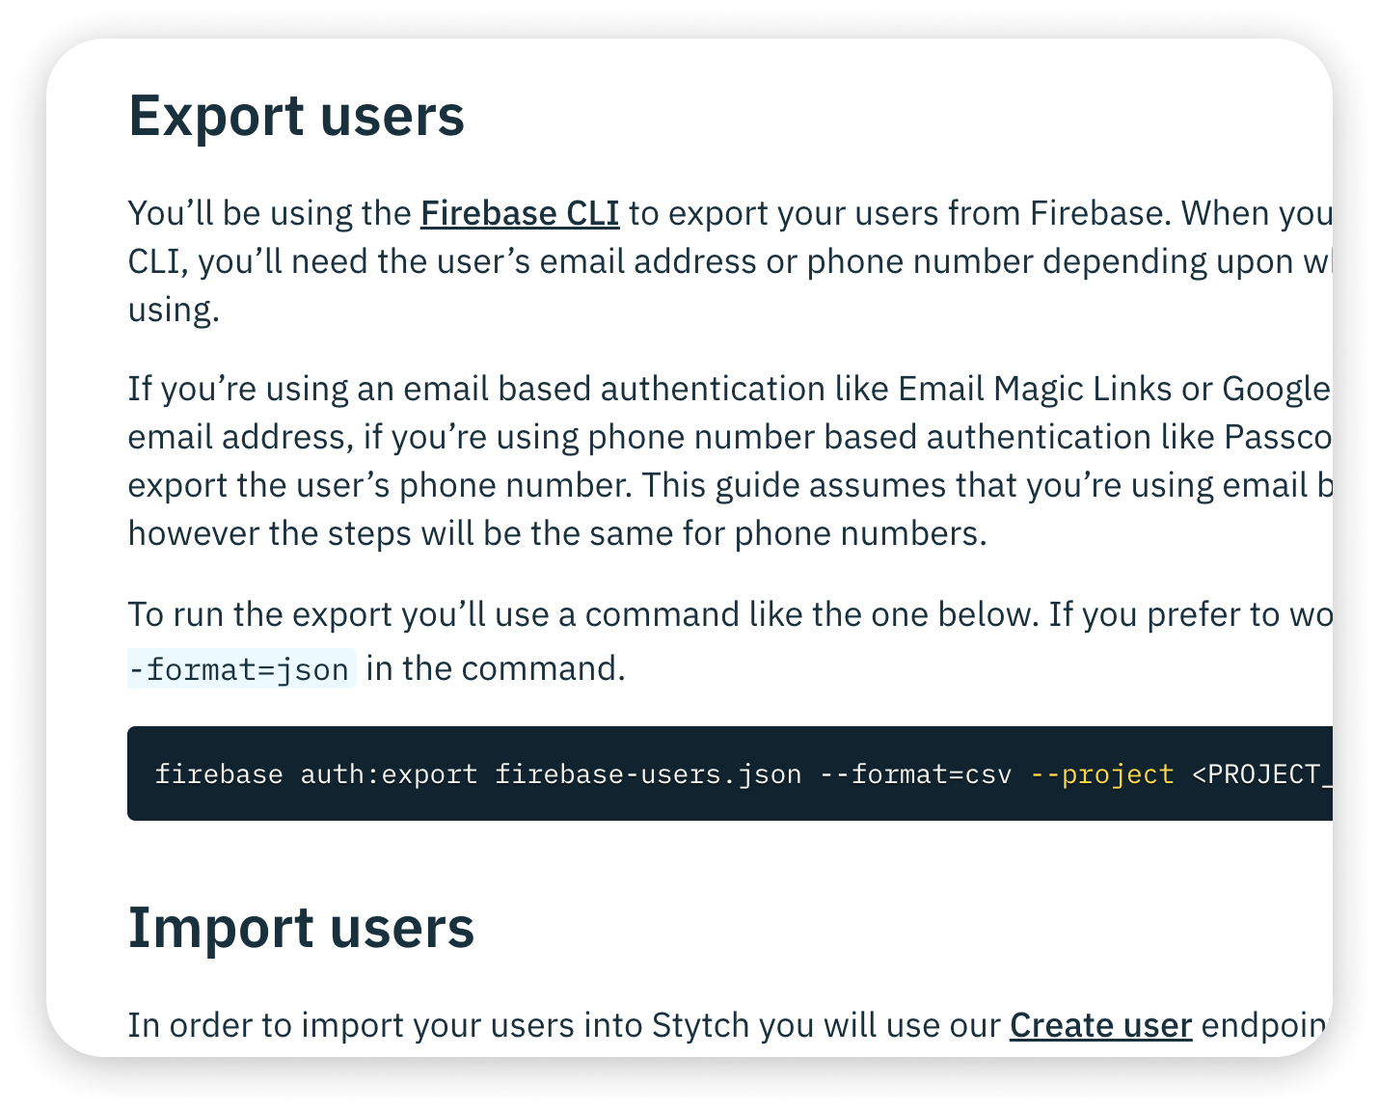Click the Export users heading

(x=296, y=117)
